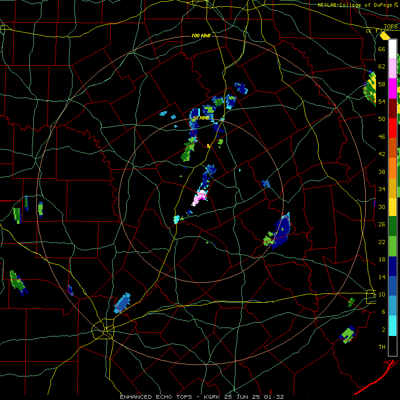Click the 42 legend value
Viewport: 400px width, 400px height.
tap(382, 154)
